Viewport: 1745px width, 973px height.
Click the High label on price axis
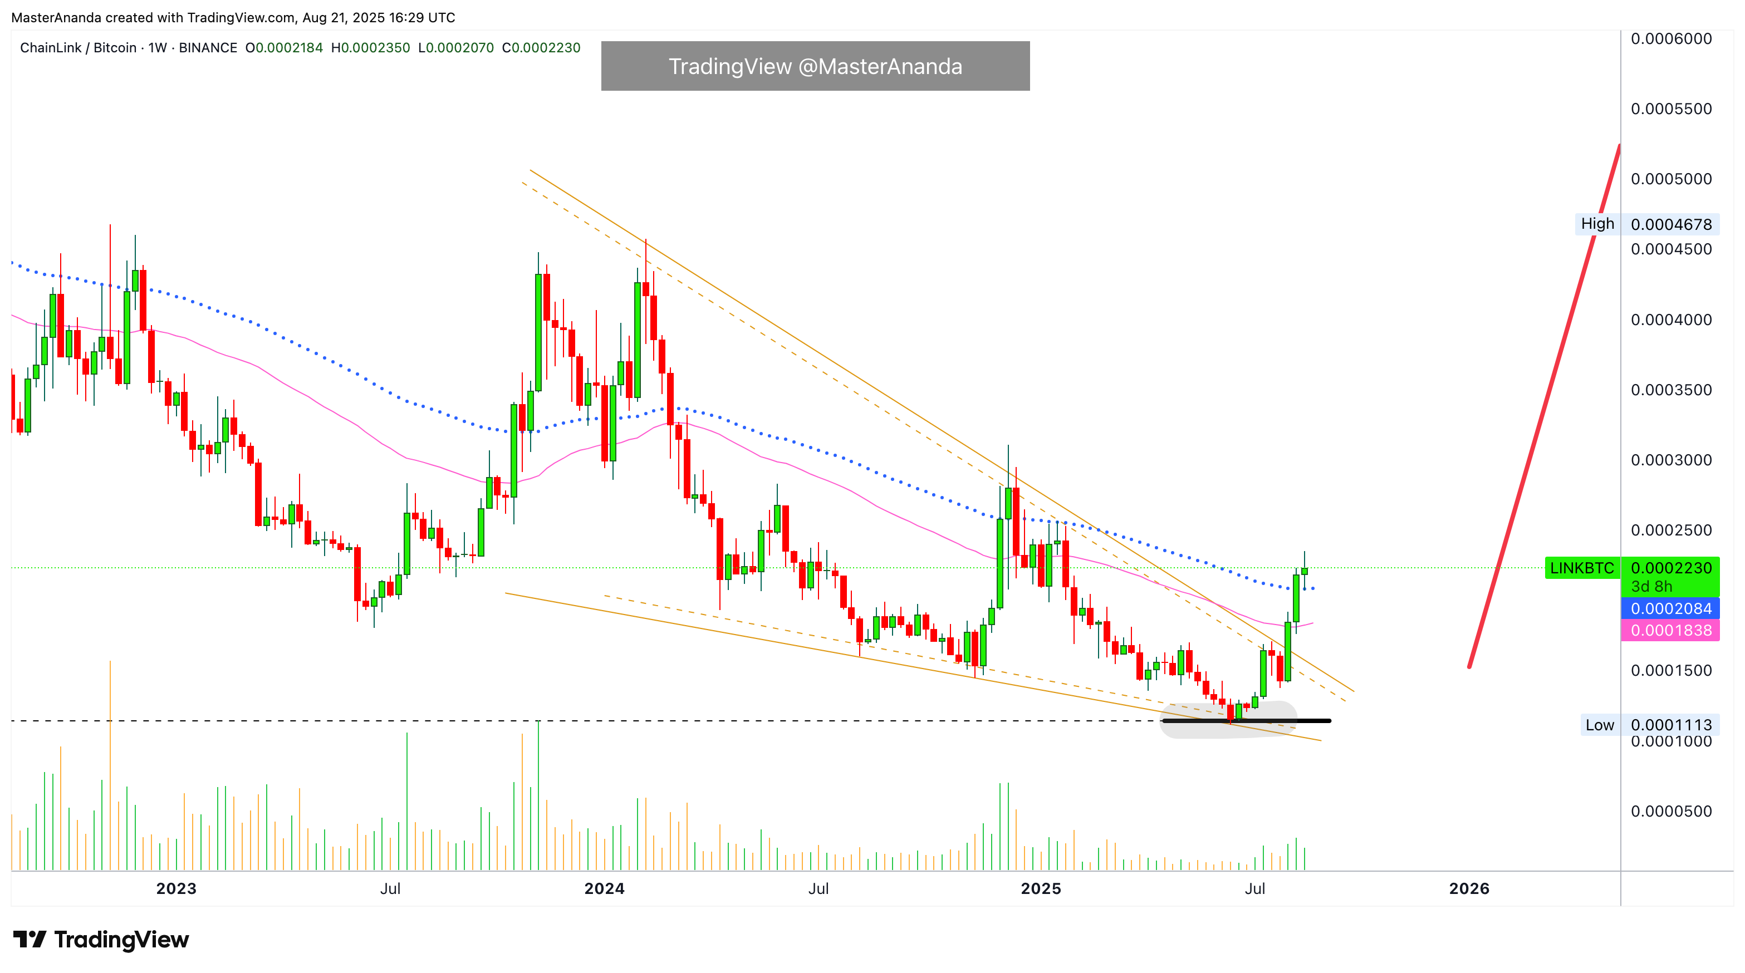[x=1597, y=223]
